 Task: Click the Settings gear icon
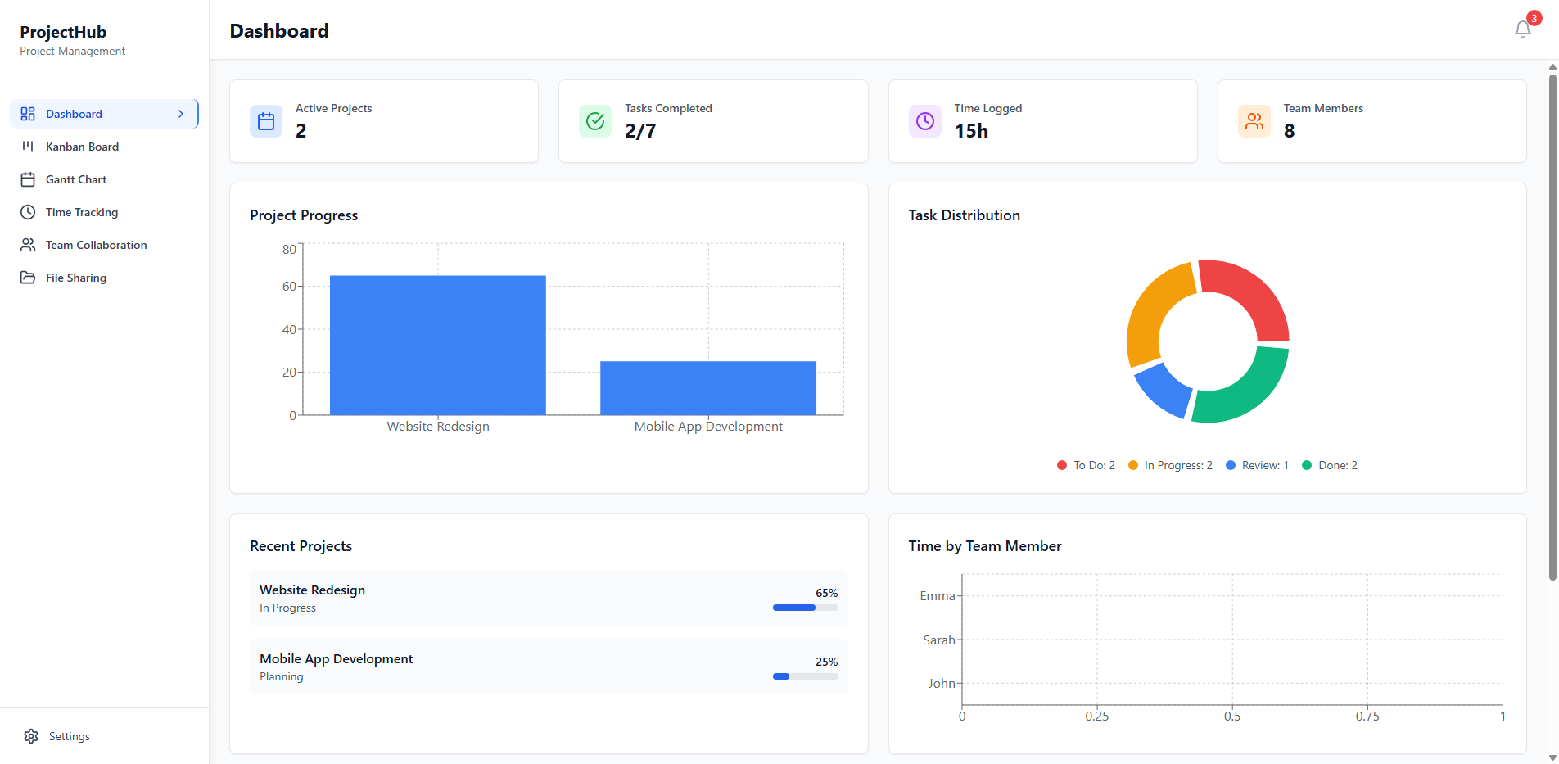coord(31,735)
